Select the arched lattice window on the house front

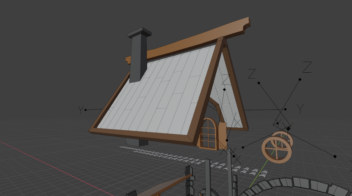tap(209, 133)
